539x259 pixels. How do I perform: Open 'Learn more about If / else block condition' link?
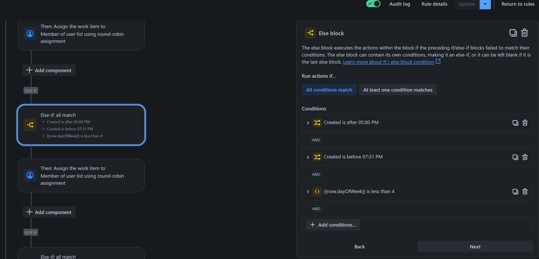(x=388, y=62)
